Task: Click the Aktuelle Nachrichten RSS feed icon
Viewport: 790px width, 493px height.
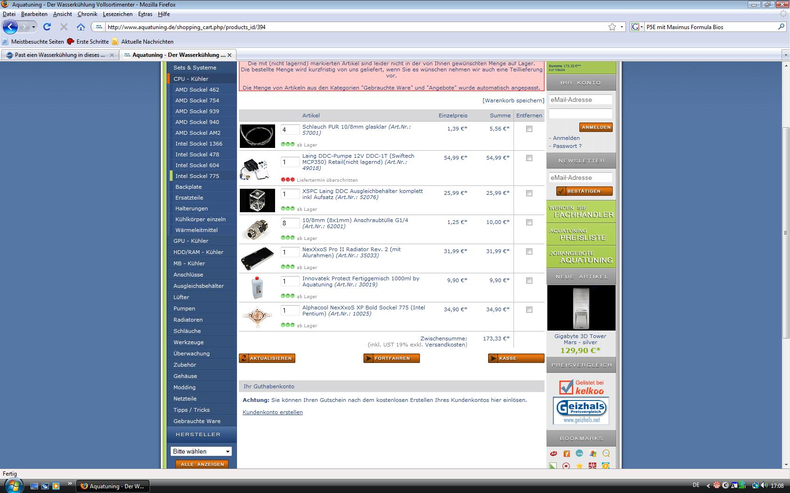Action: pyautogui.click(x=115, y=42)
